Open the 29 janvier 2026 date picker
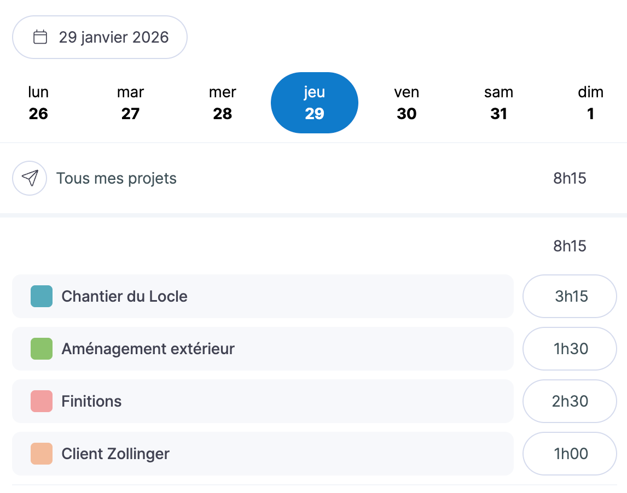 point(100,37)
